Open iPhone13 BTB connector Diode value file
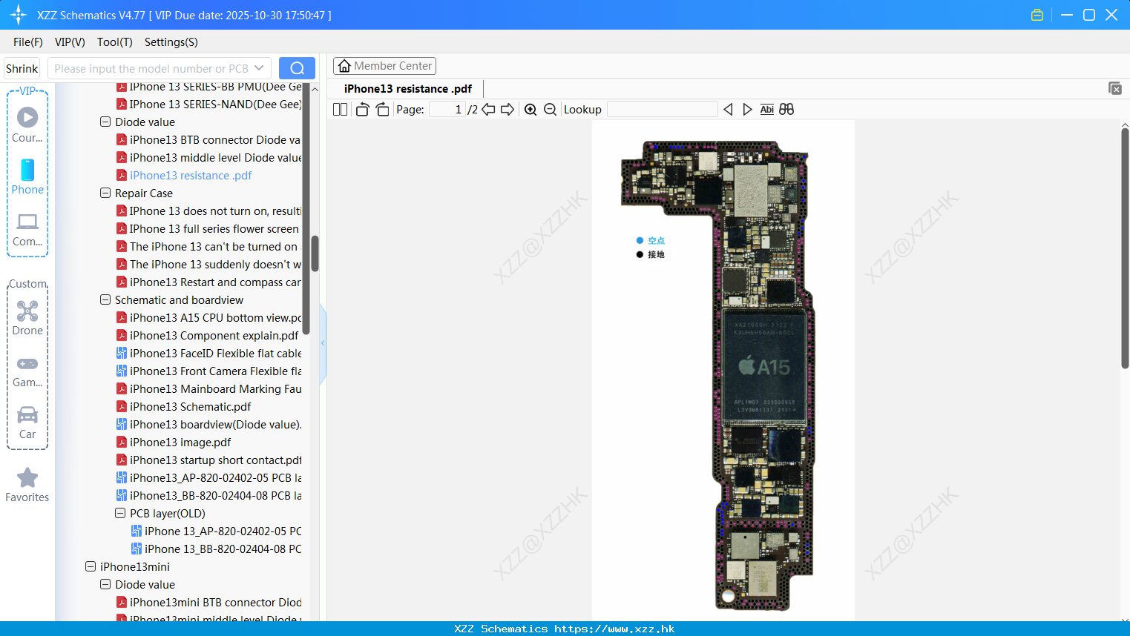The height and width of the screenshot is (636, 1130). pyautogui.click(x=214, y=139)
